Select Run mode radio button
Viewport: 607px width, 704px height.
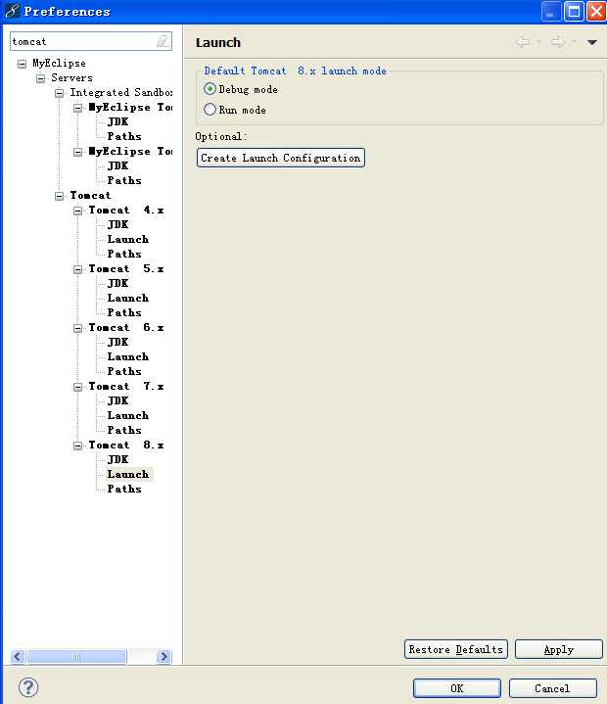(210, 110)
